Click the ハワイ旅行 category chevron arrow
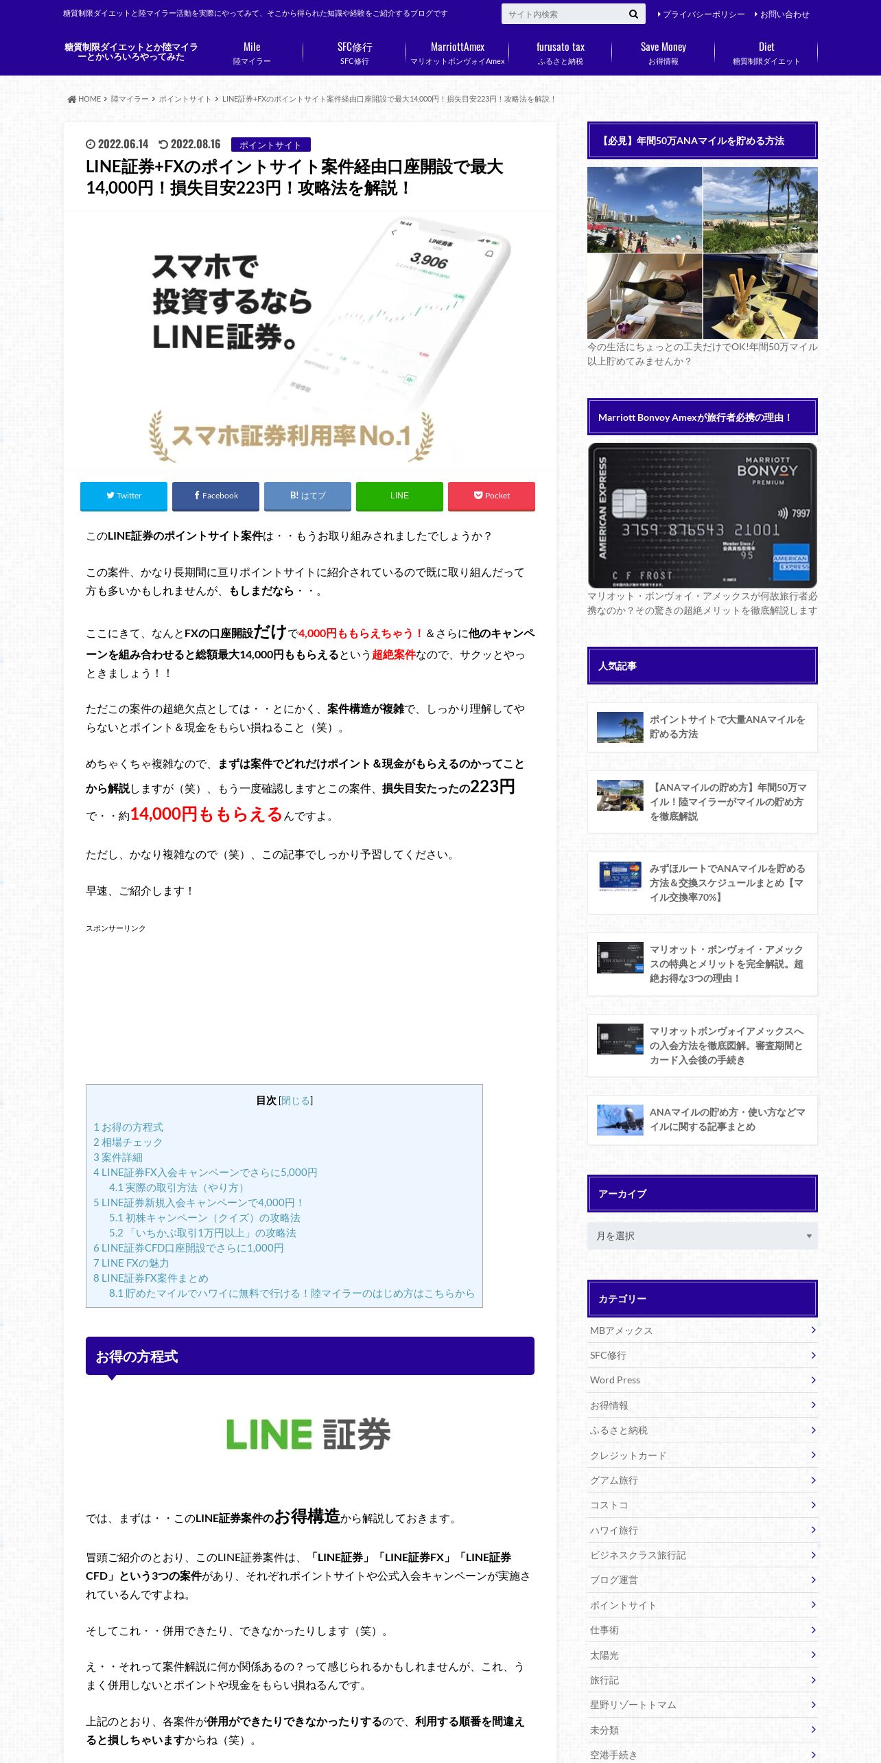881x1763 pixels. [813, 1530]
